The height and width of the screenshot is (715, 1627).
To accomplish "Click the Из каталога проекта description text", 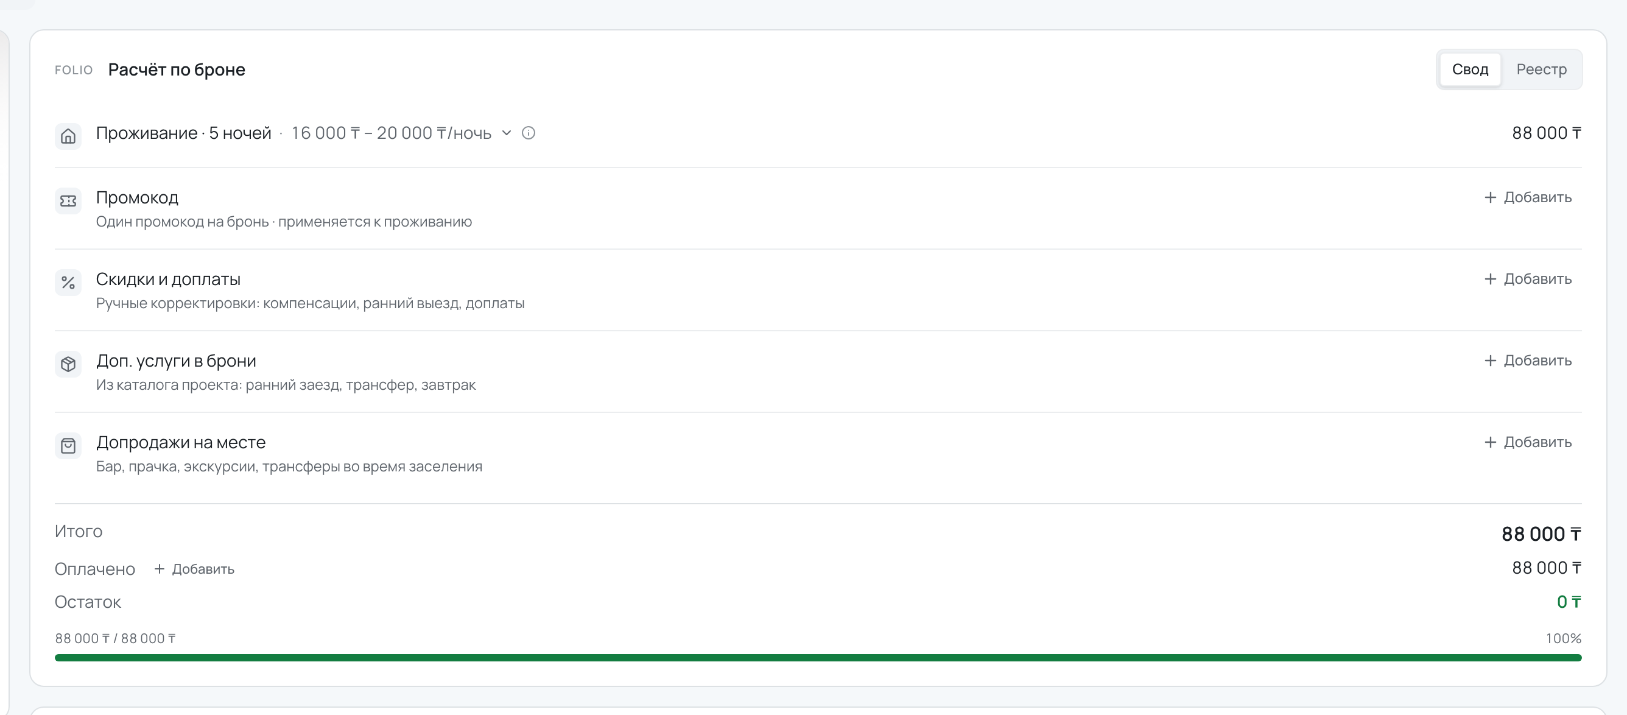I will [x=286, y=384].
